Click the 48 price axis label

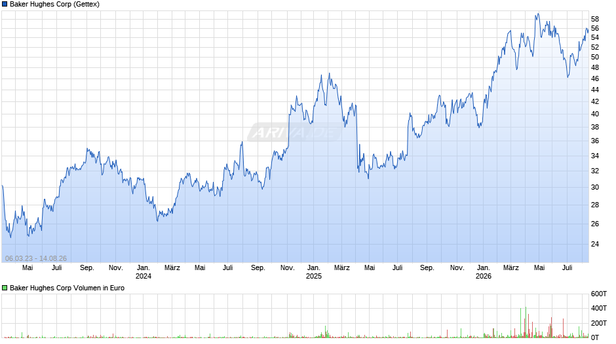595,68
